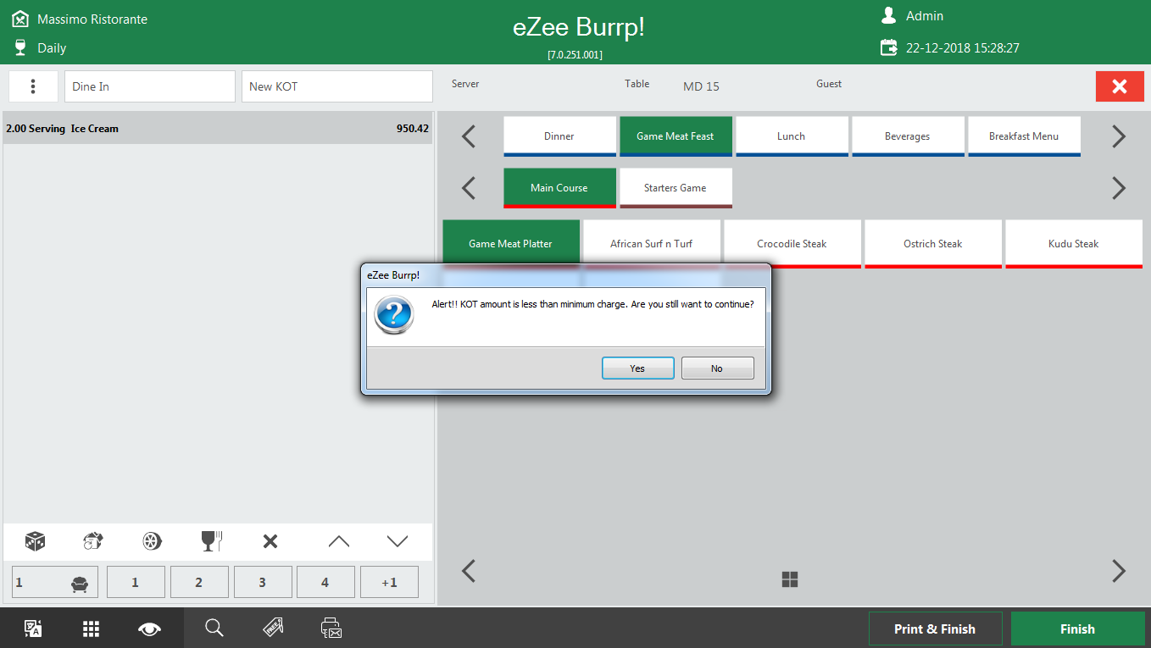
Task: Click the Print & Finish button
Action: (935, 629)
